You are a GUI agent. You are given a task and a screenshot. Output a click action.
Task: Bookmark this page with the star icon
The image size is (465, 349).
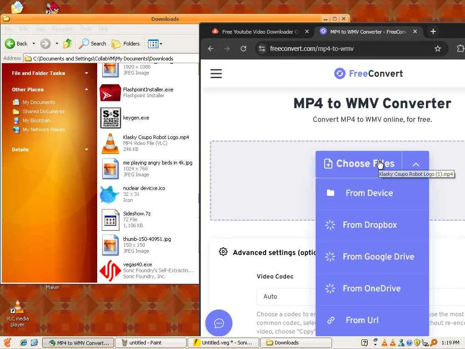(x=438, y=49)
